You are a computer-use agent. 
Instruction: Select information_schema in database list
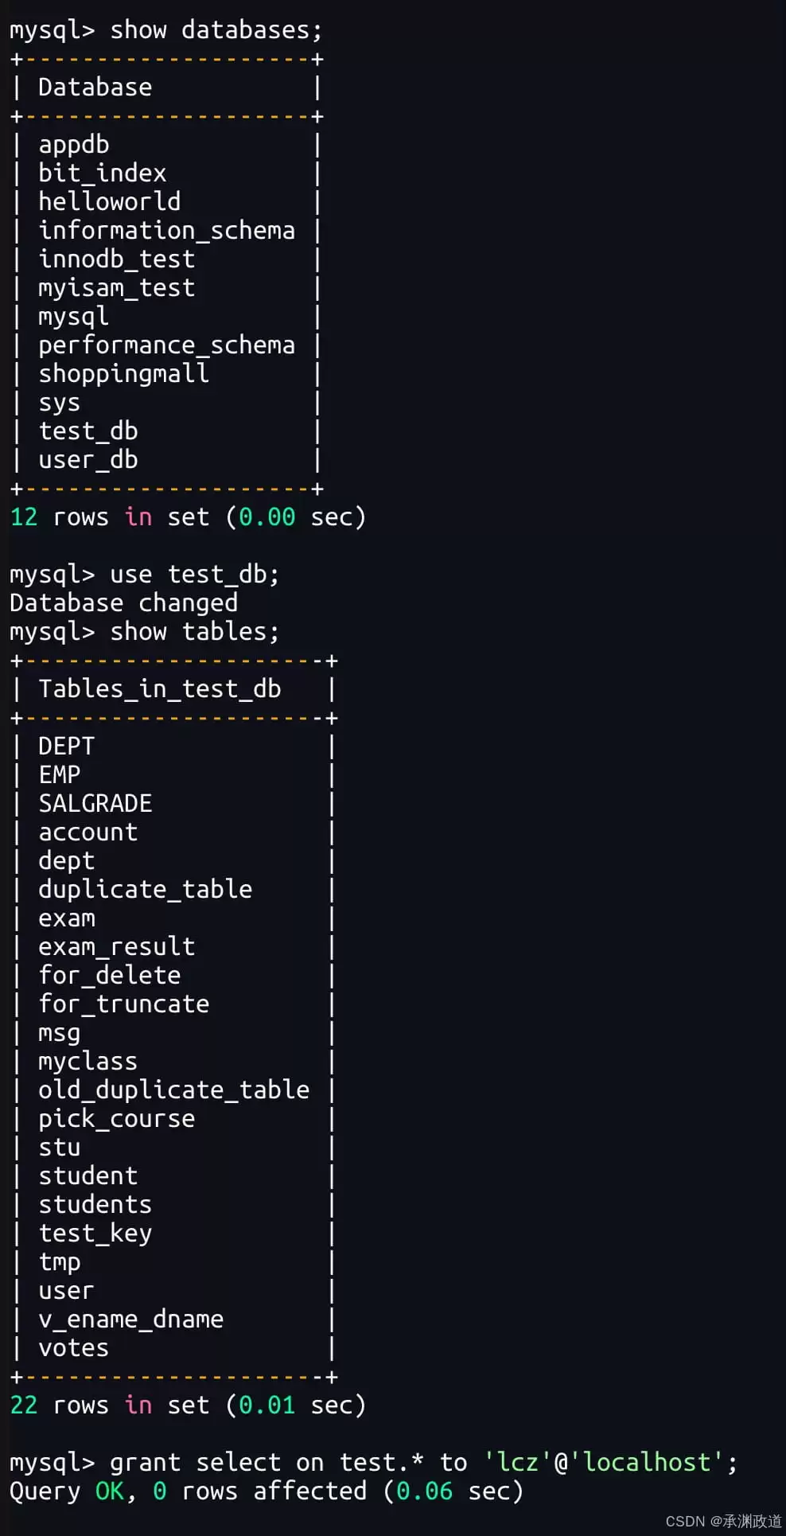click(167, 231)
